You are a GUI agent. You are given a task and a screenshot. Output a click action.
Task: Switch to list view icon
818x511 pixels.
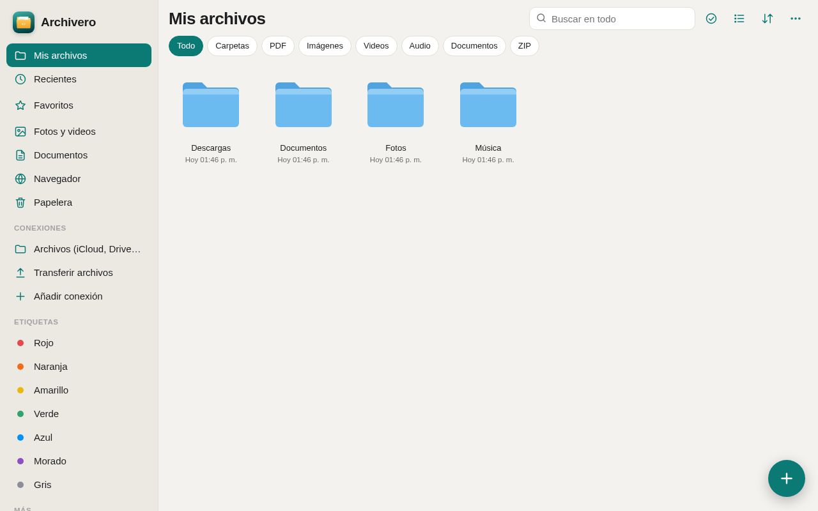coord(739,19)
